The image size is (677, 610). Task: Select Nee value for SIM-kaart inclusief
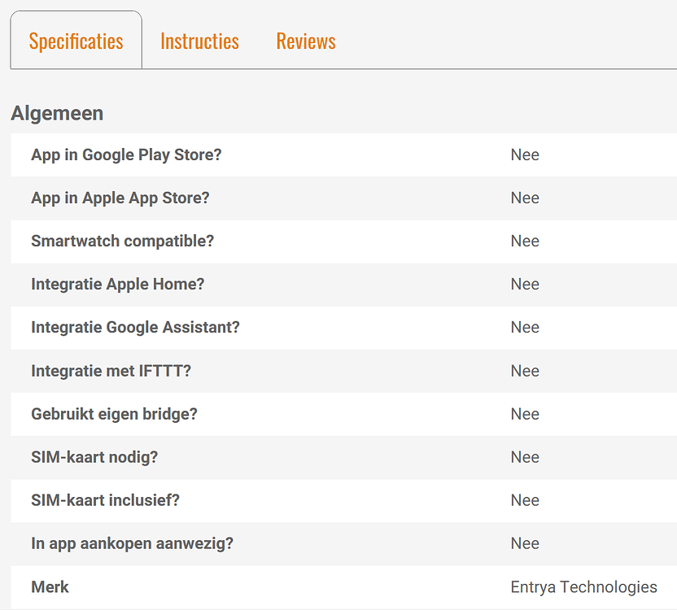point(525,500)
